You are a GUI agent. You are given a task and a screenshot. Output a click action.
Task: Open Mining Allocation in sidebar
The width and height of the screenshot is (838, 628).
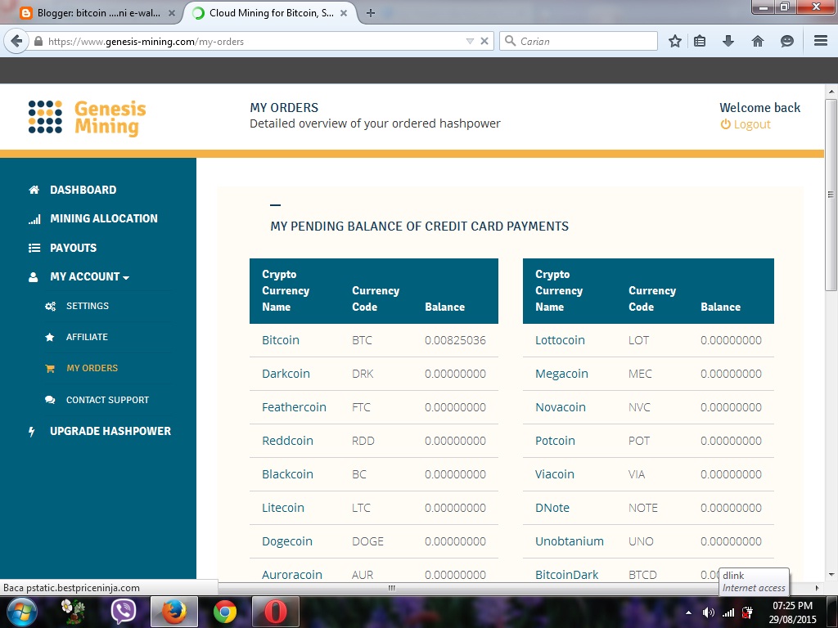(104, 218)
